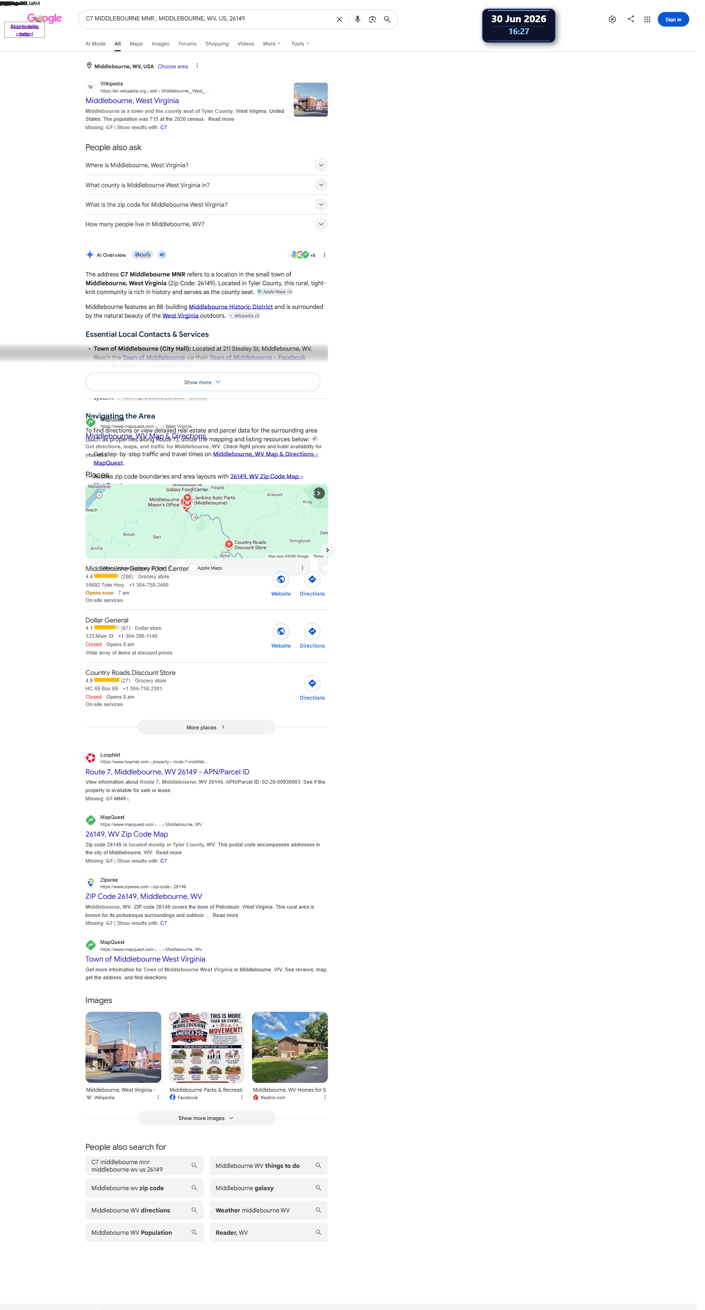Search 'Middlebourne wv zip code' suggestion
Image resolution: width=705 pixels, height=1310 pixels.
click(x=145, y=1188)
